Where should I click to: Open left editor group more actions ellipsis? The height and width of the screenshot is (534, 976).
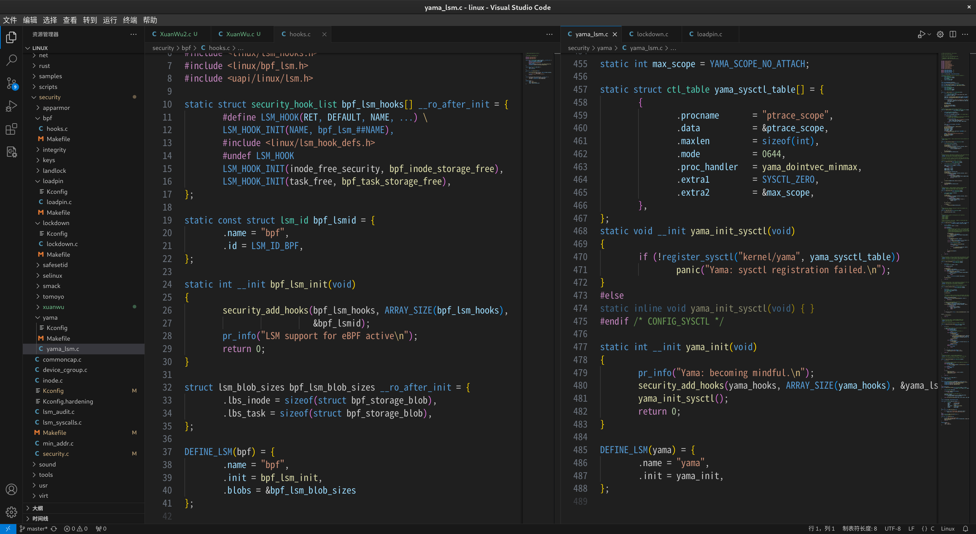click(x=549, y=34)
